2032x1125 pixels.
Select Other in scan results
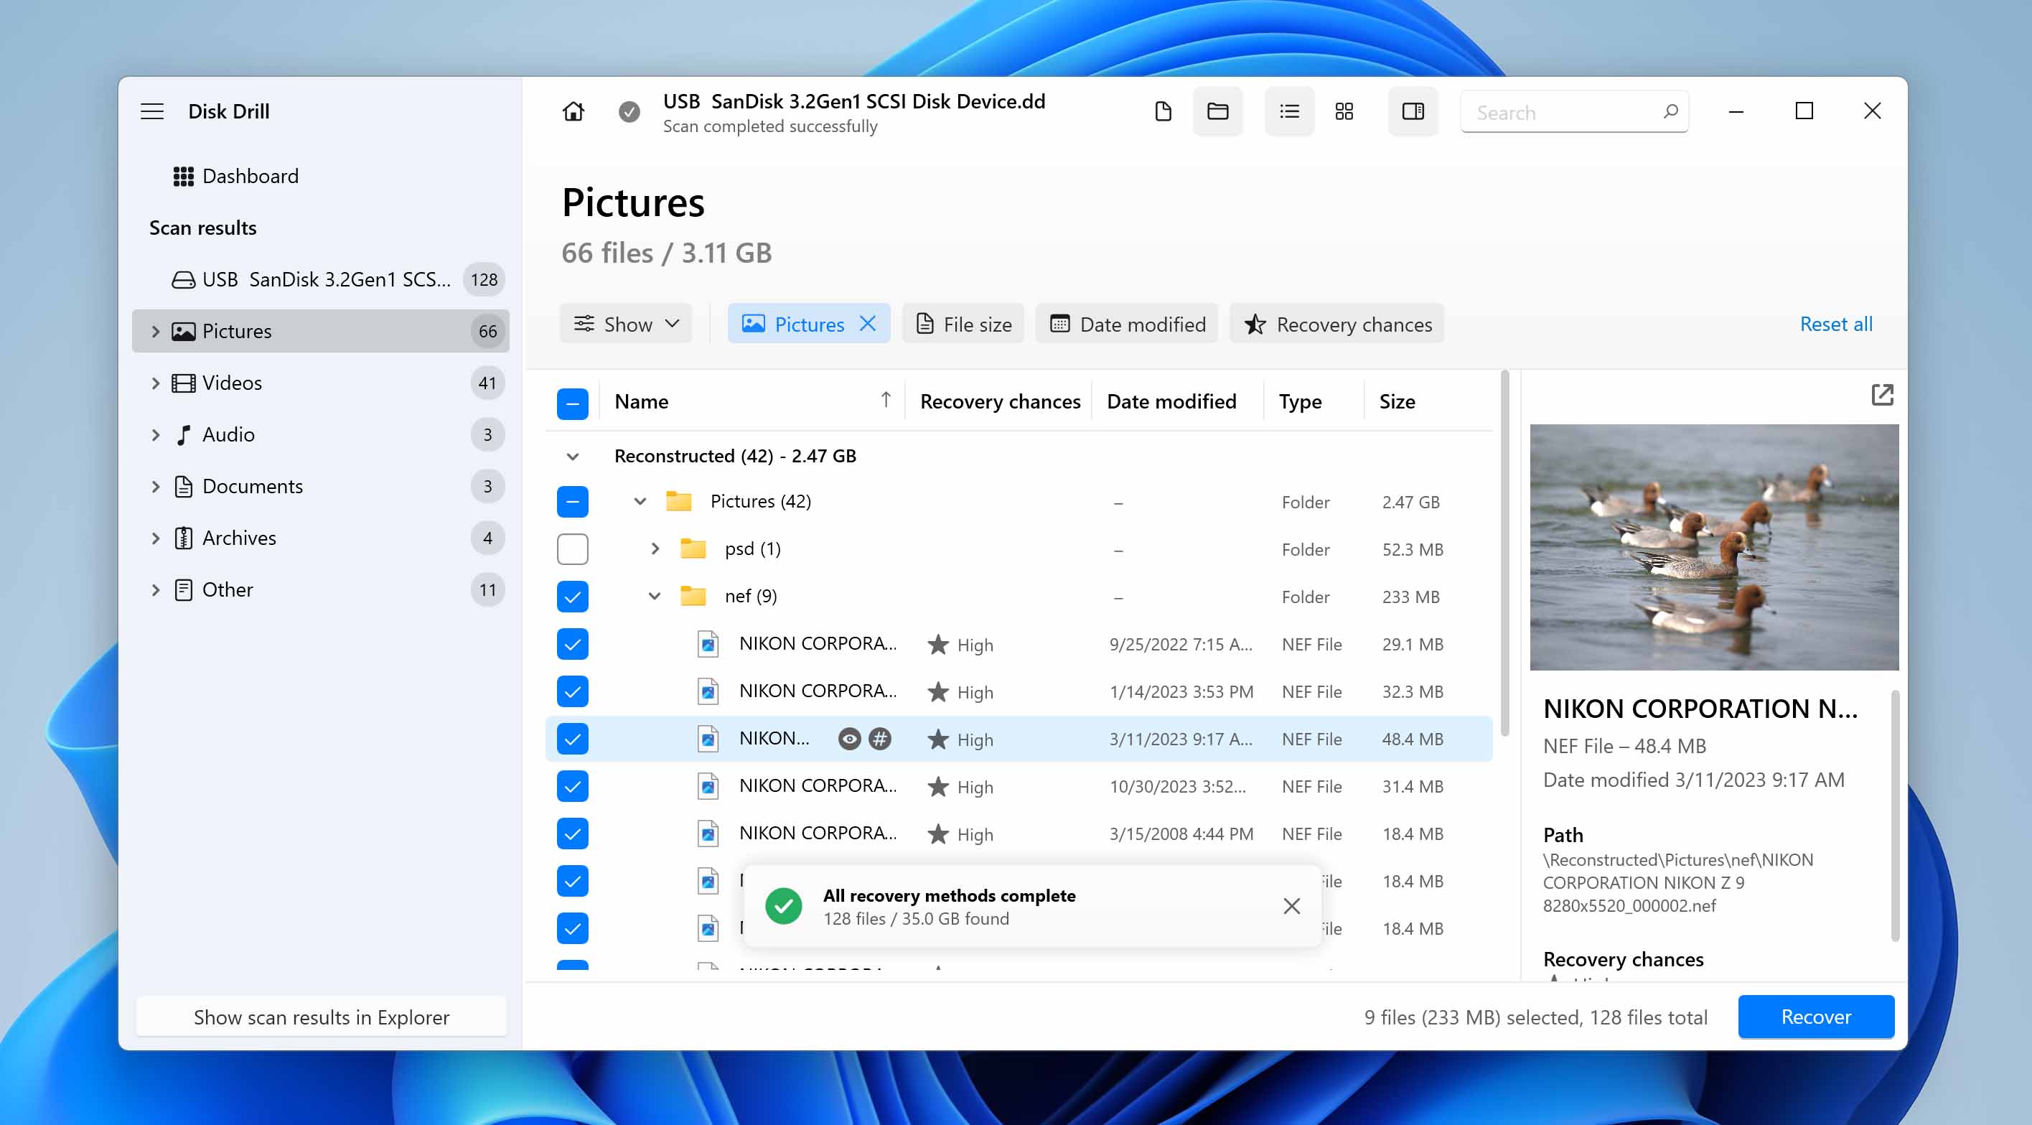[x=320, y=589]
